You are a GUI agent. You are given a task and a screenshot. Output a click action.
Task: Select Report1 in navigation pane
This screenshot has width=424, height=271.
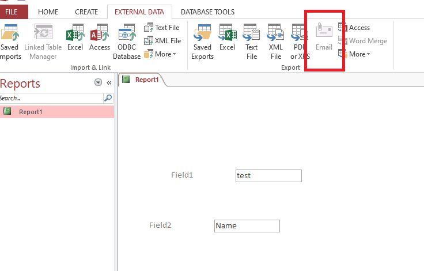point(57,112)
